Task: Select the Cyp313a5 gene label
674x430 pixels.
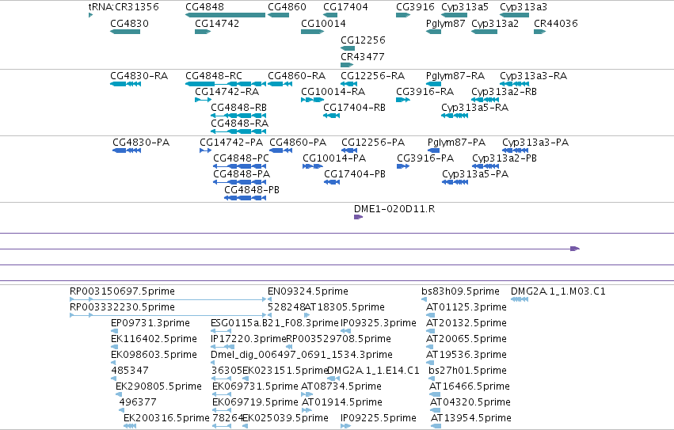Action: coord(465,7)
